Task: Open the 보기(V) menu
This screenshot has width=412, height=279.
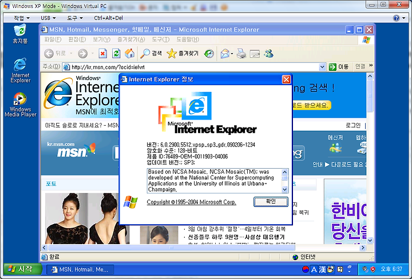Action: pos(101,39)
